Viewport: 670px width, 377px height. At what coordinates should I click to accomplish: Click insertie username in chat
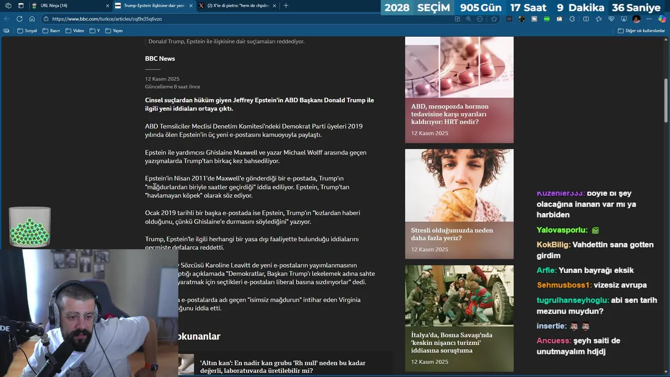(x=552, y=326)
